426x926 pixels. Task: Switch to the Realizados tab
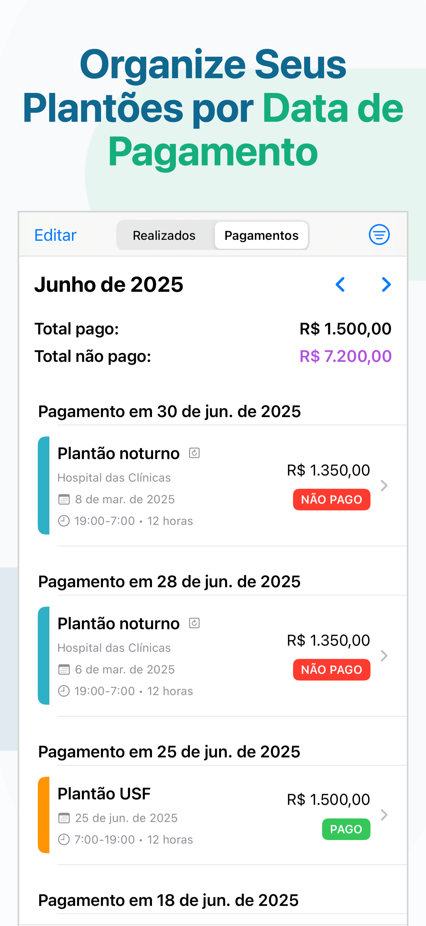pos(164,235)
